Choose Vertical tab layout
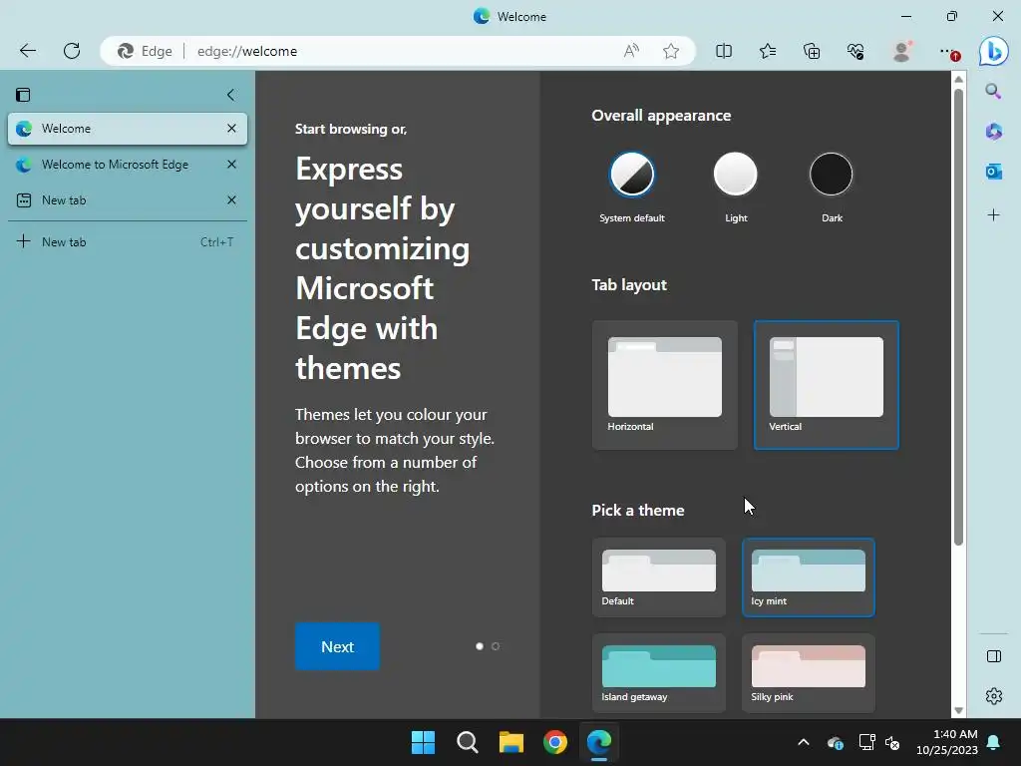This screenshot has width=1021, height=766. coord(827,384)
